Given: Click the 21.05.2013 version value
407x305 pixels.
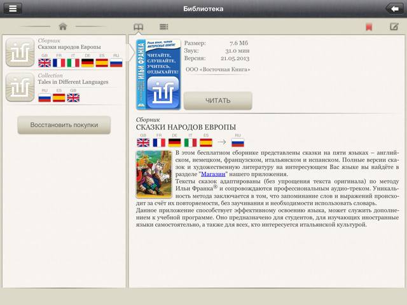Looking at the screenshot, I should coord(235,58).
